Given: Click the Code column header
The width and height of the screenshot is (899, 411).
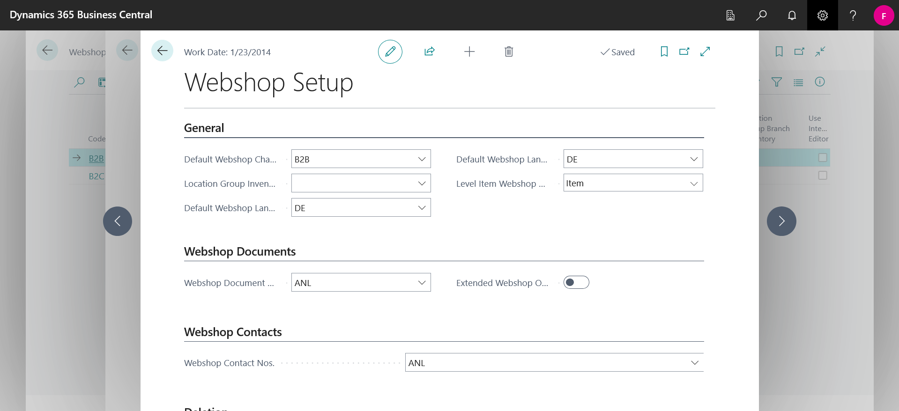Looking at the screenshot, I should [x=97, y=139].
